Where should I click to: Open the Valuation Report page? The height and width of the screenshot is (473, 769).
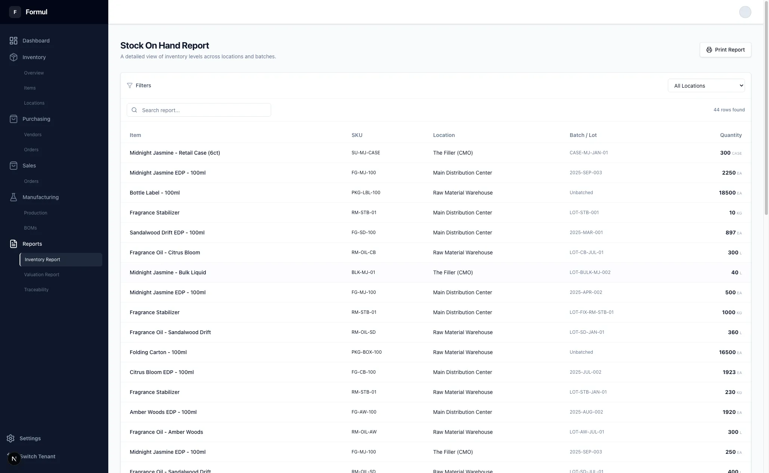[42, 275]
